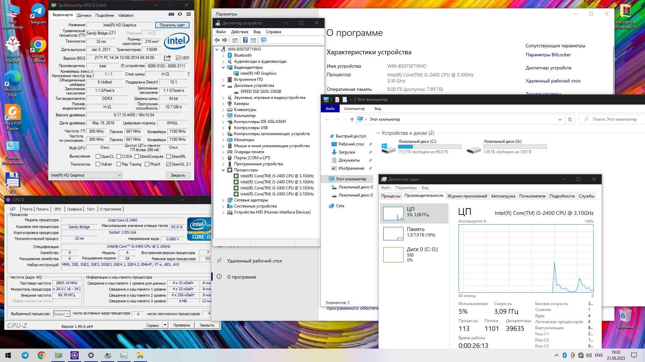
Task: Open GPU selection dropdown Intel(R) HD Graphics
Action: click(x=86, y=175)
